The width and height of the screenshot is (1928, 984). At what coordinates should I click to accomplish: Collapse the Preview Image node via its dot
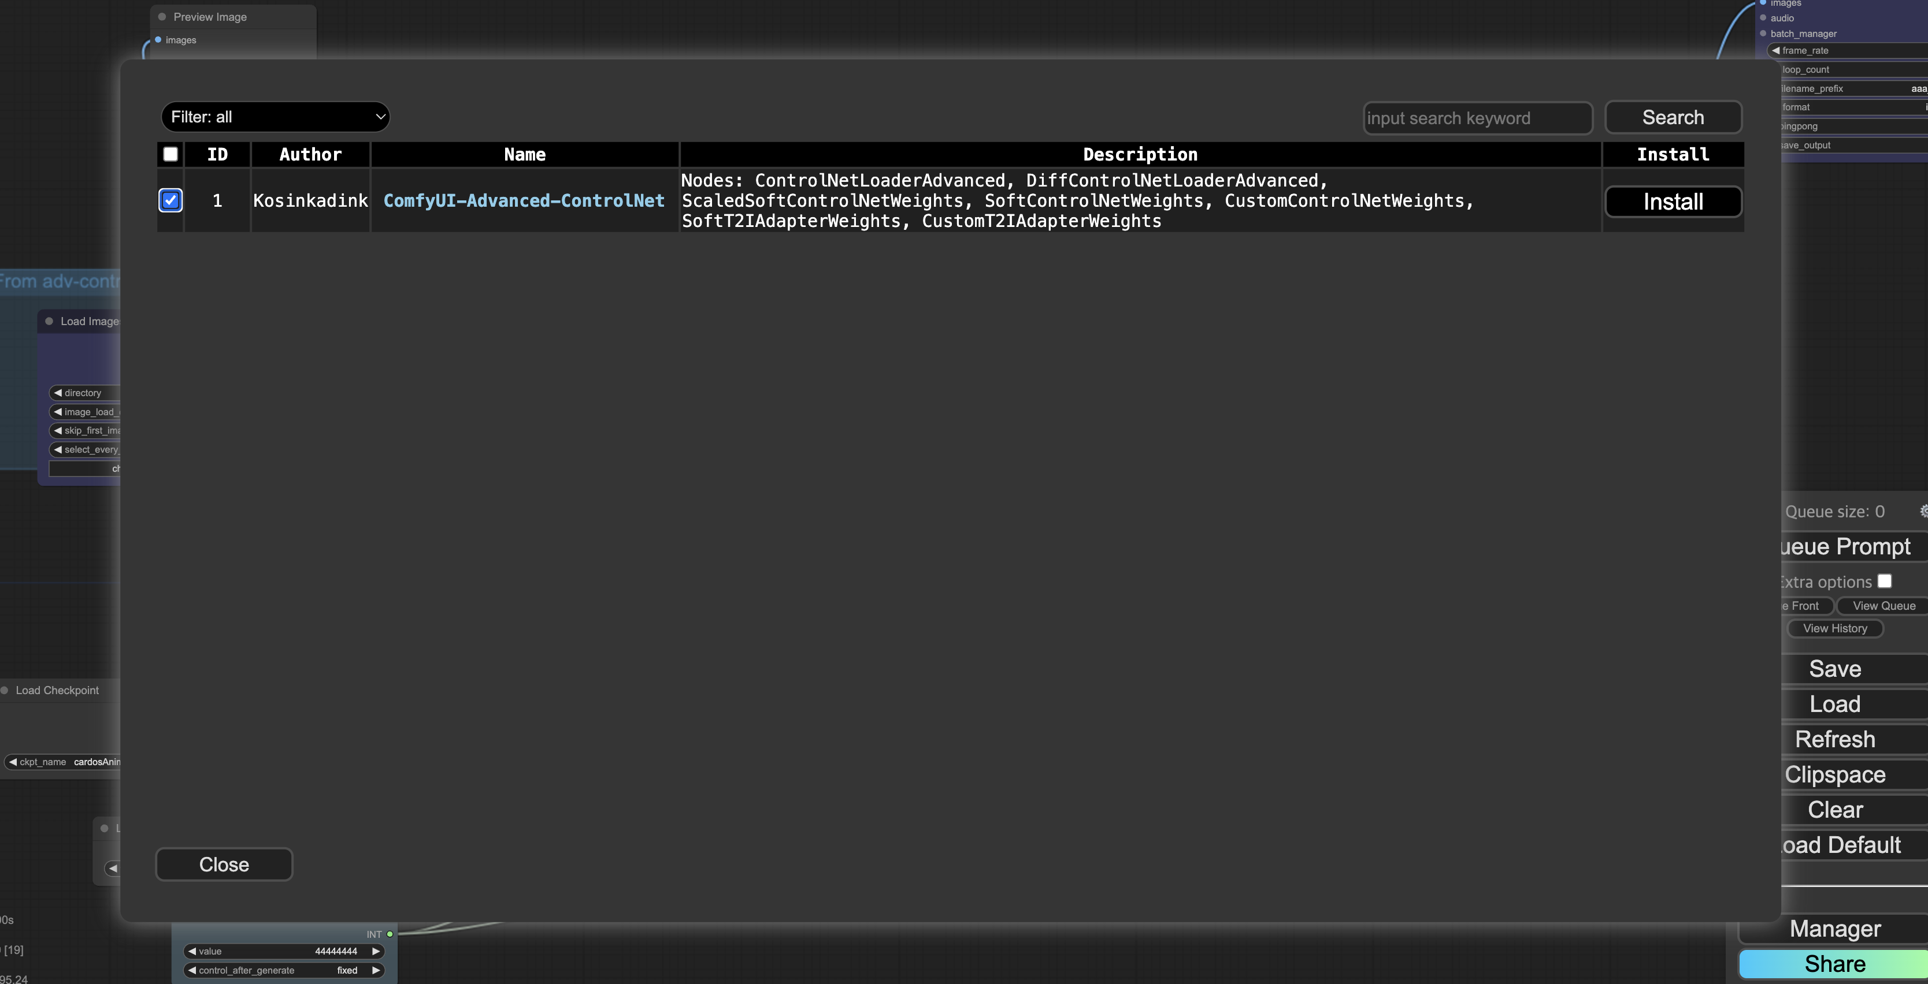(x=162, y=16)
